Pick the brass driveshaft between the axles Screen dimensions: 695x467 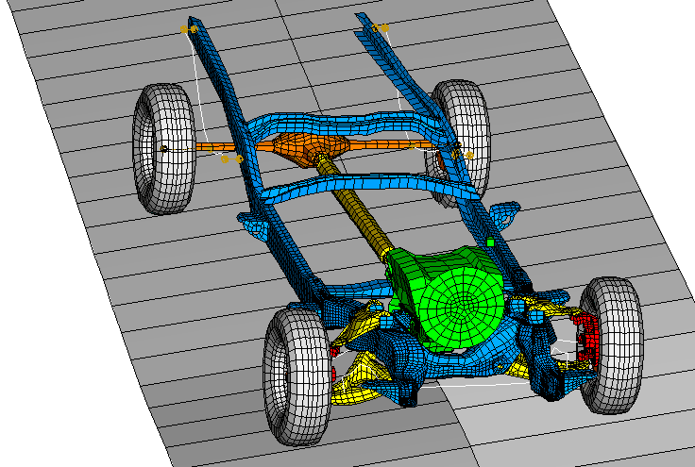coord(359,208)
